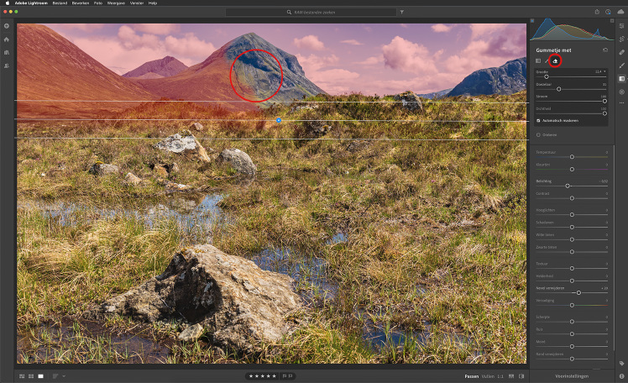Select the Brush adjustment tool in right toolbar
The image size is (628, 383).
621,66
